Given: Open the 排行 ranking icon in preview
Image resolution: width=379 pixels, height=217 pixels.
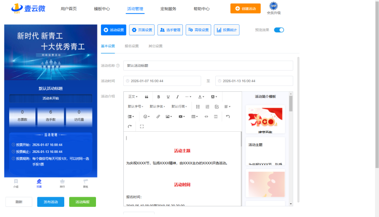Looking at the screenshot, I should tap(62, 182).
